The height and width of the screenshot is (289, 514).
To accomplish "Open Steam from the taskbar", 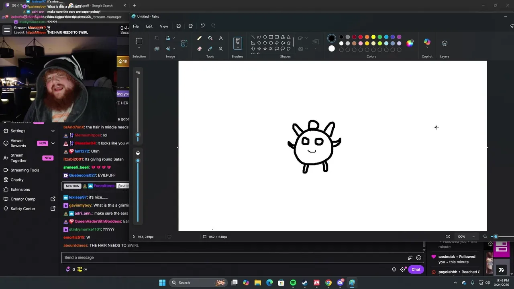I will (305, 283).
